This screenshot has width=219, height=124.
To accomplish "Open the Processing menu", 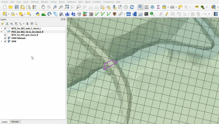I will click(x=108, y=2).
